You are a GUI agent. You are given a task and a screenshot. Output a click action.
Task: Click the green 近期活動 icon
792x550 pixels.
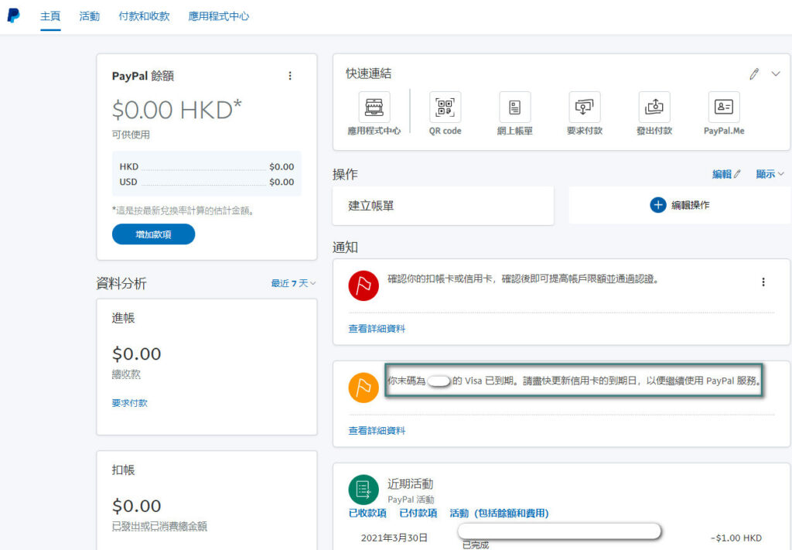tap(364, 490)
